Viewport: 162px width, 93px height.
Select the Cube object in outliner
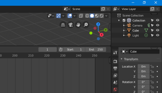point(135,30)
